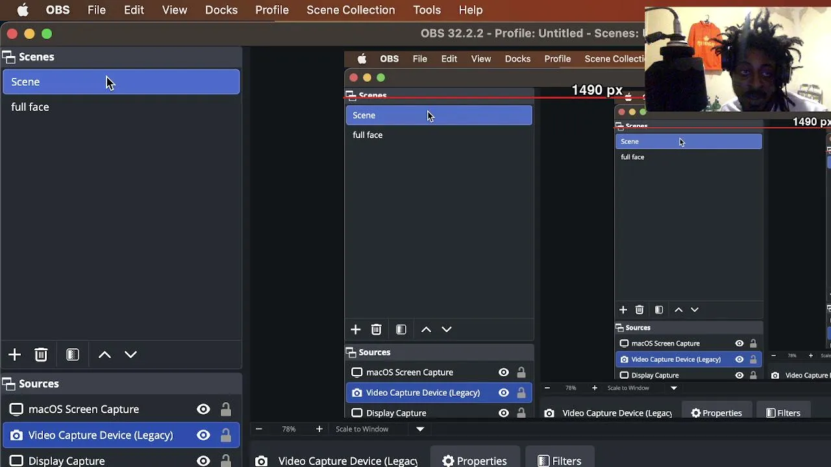The height and width of the screenshot is (467, 831).
Task: Select the highlighted "Scene" row in the main Scenes dock
Action: click(121, 82)
